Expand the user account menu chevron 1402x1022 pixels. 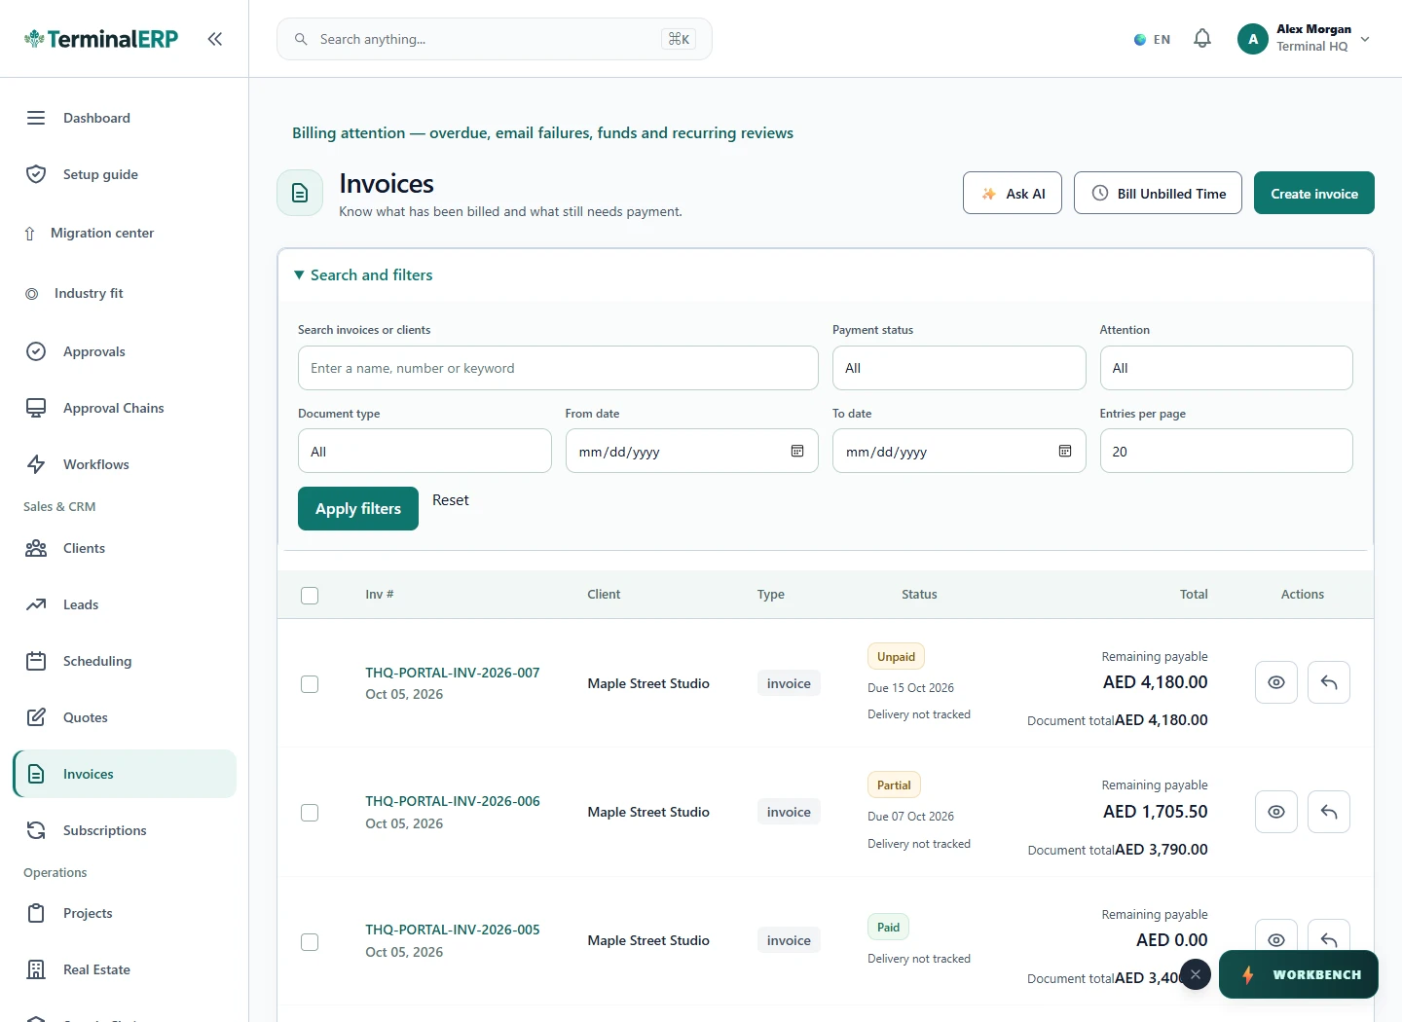coord(1365,40)
